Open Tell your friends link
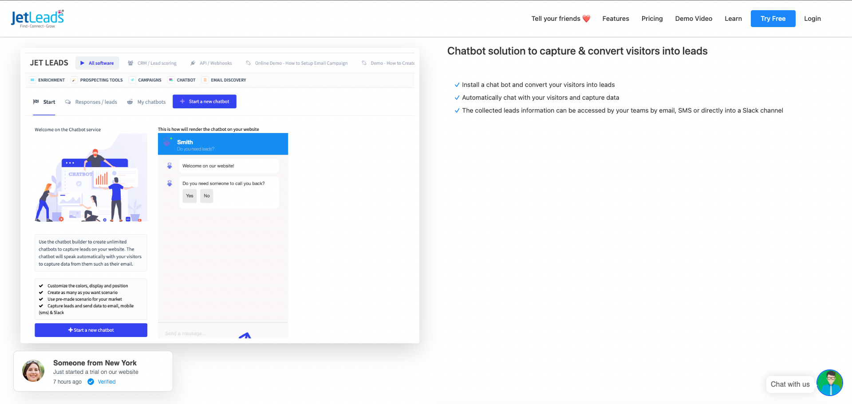Viewport: 852px width, 404px height. (x=560, y=19)
